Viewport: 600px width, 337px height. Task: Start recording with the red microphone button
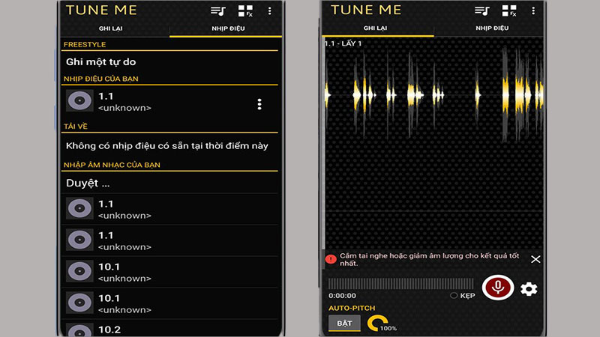click(x=497, y=288)
